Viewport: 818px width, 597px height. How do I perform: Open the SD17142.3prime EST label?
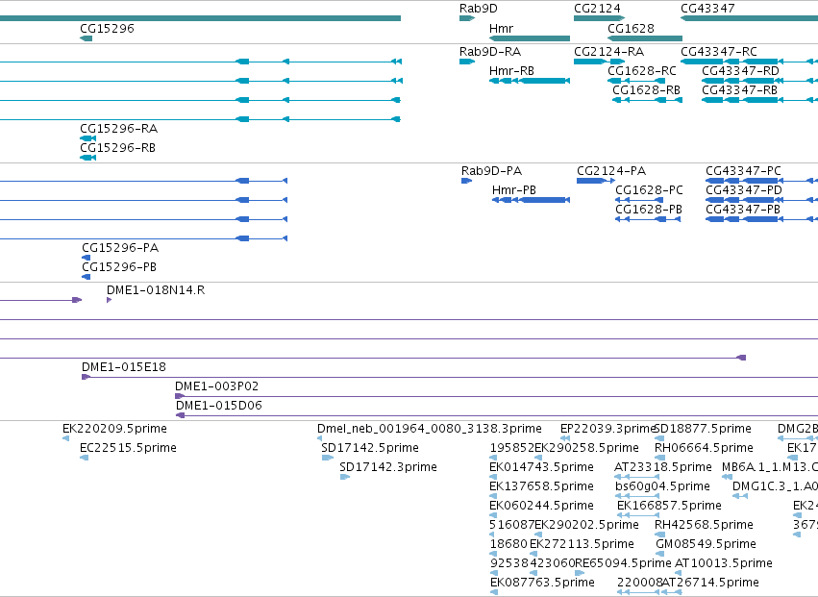388,467
